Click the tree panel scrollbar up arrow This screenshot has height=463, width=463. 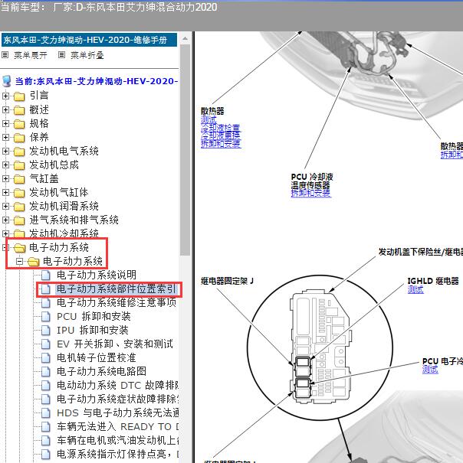(x=186, y=39)
